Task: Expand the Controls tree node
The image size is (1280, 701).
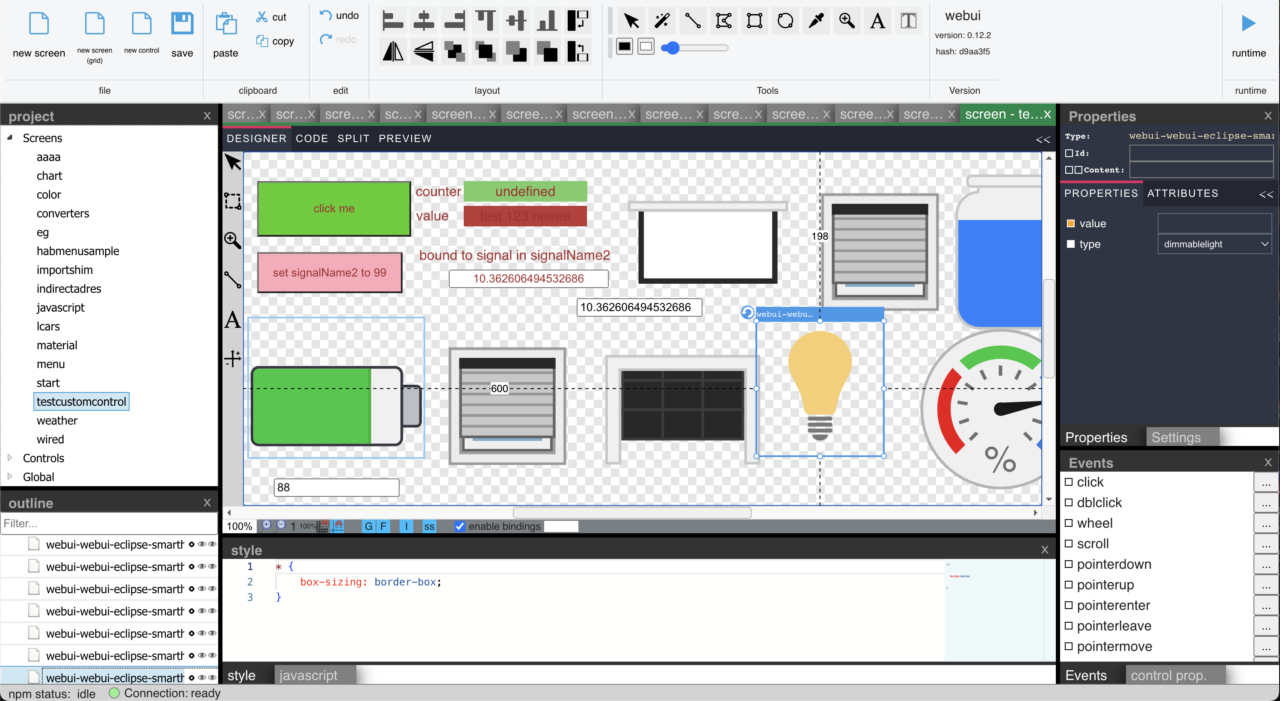Action: (10, 457)
